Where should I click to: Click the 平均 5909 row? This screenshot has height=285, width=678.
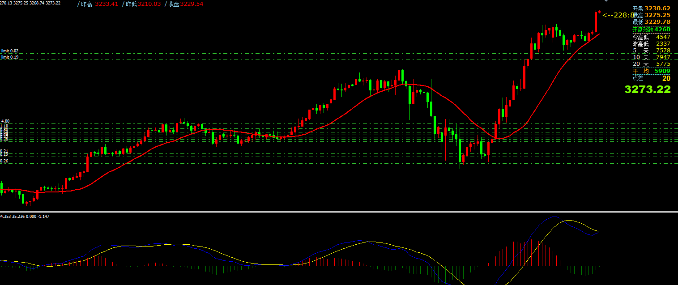pyautogui.click(x=651, y=71)
